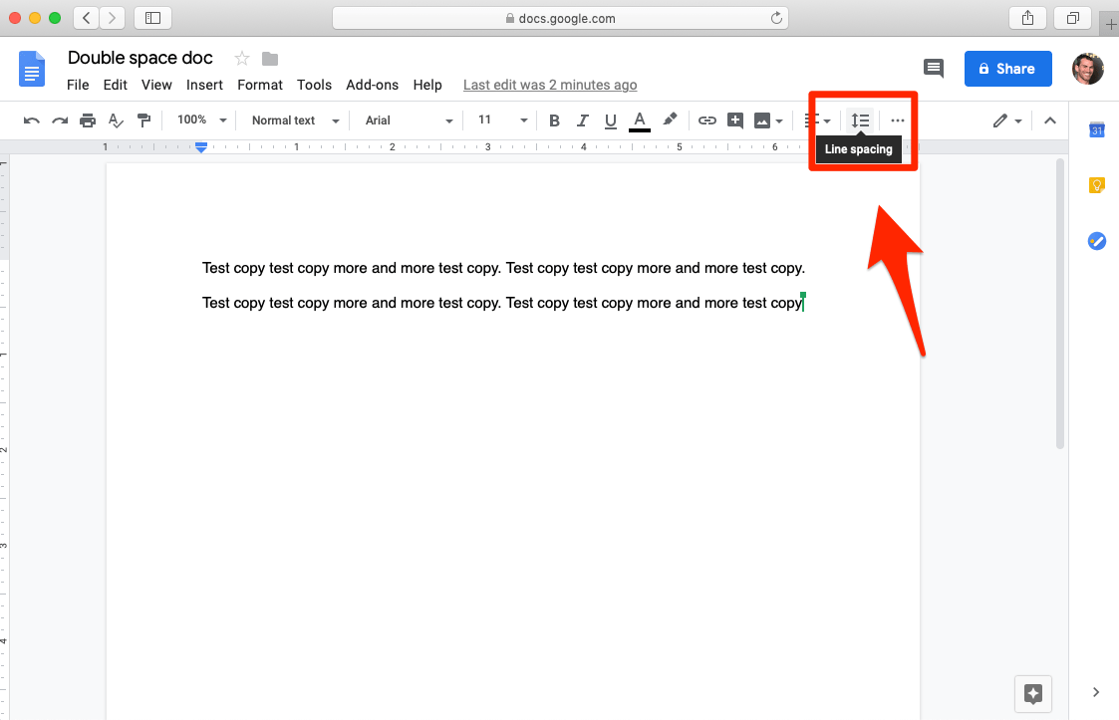Expand the insert image dropdown arrow

(779, 121)
